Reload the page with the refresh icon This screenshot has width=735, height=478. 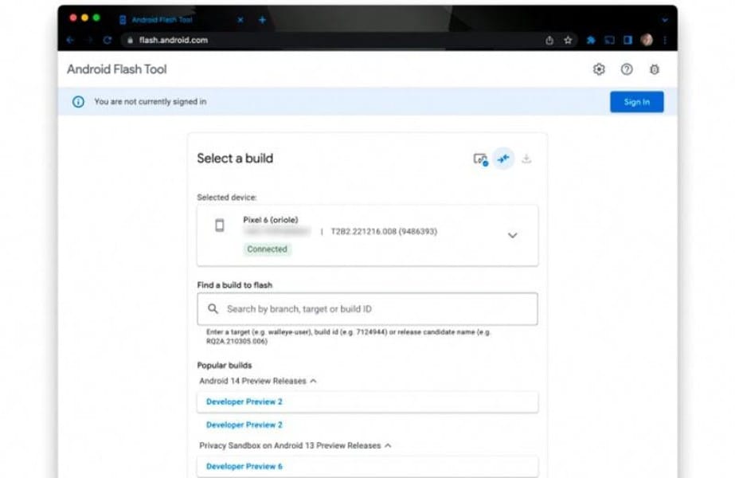107,40
